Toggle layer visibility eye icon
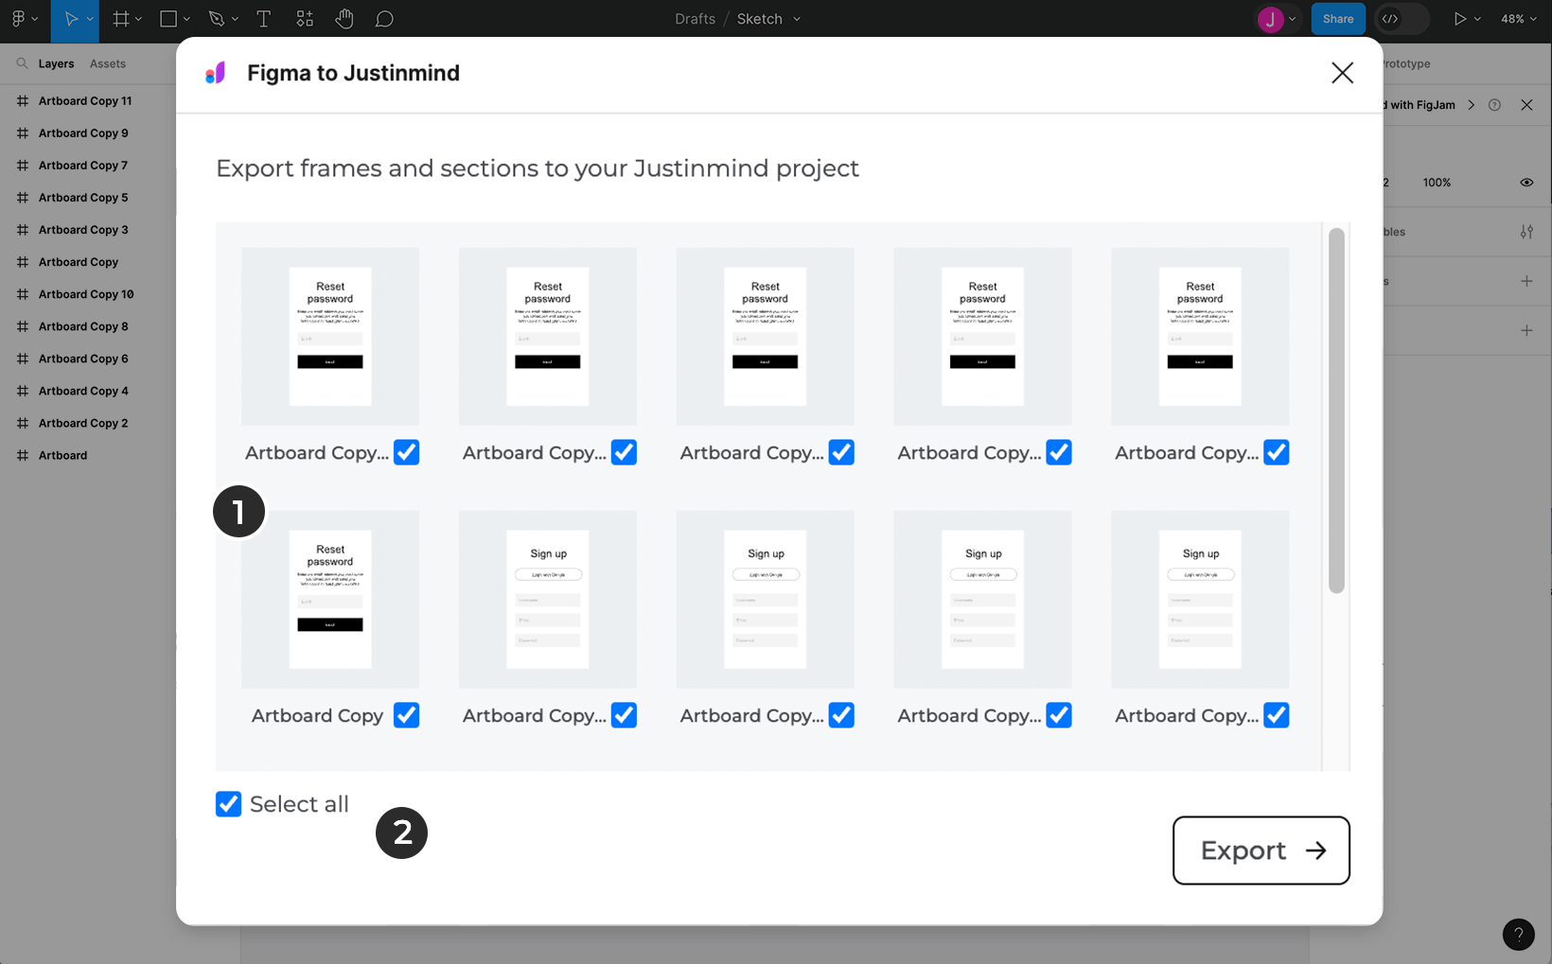Viewport: 1552px width, 964px height. tap(1526, 183)
